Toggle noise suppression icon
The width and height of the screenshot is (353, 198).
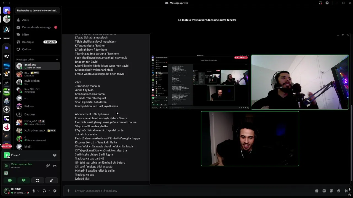tap(48, 166)
